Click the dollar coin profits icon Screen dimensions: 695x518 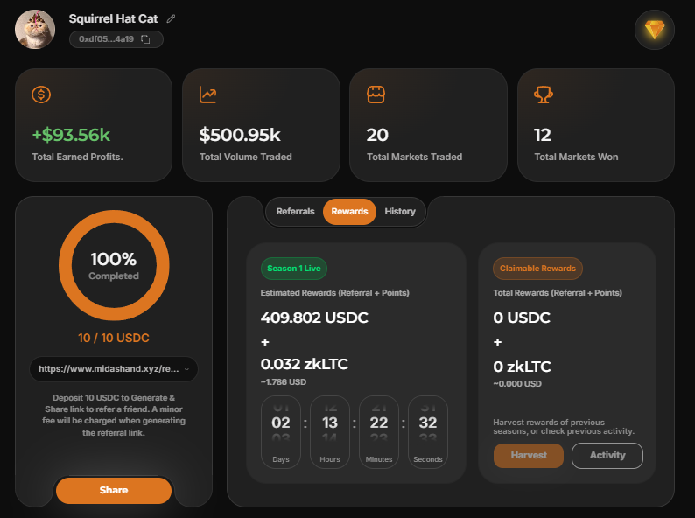[41, 94]
